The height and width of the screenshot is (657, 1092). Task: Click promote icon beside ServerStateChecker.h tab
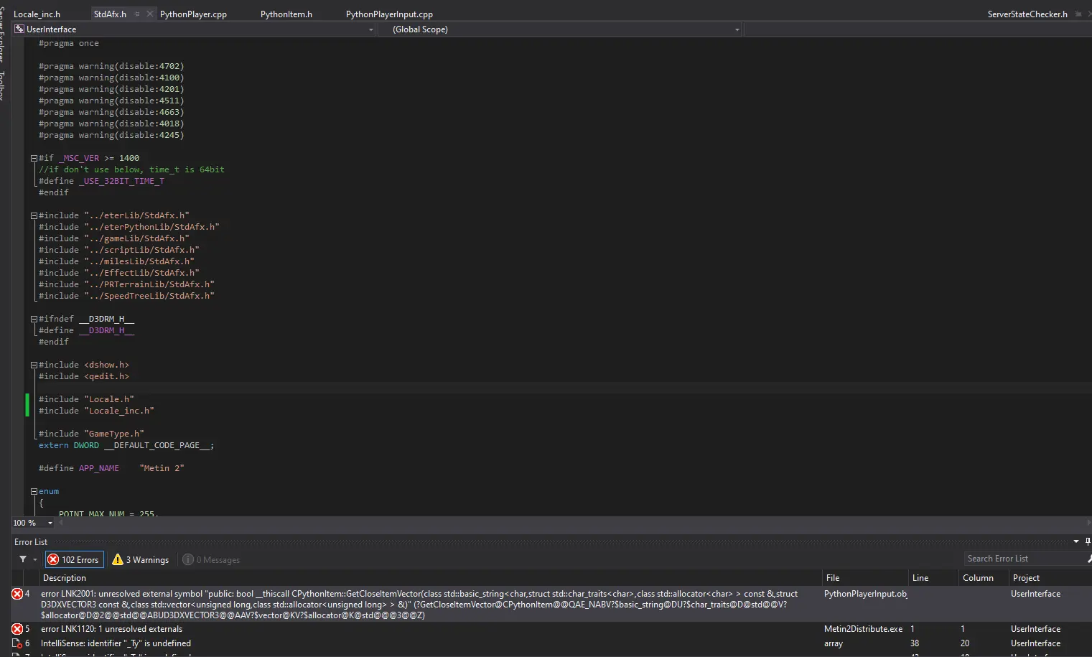coord(1078,14)
